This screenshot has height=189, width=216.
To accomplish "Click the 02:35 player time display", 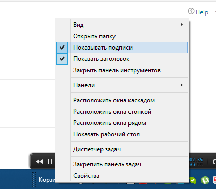I will pos(196,160).
